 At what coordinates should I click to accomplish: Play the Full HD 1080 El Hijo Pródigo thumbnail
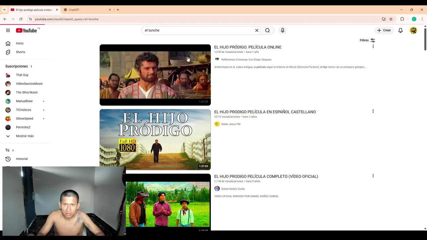pos(155,140)
